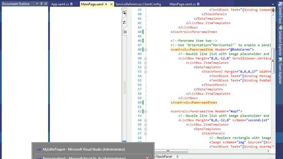Collapse StackPanel at line 67
The width and height of the screenshot is (283, 159).
[x=145, y=133]
